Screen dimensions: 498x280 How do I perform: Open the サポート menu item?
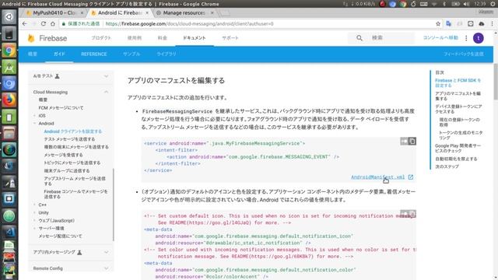(x=230, y=38)
